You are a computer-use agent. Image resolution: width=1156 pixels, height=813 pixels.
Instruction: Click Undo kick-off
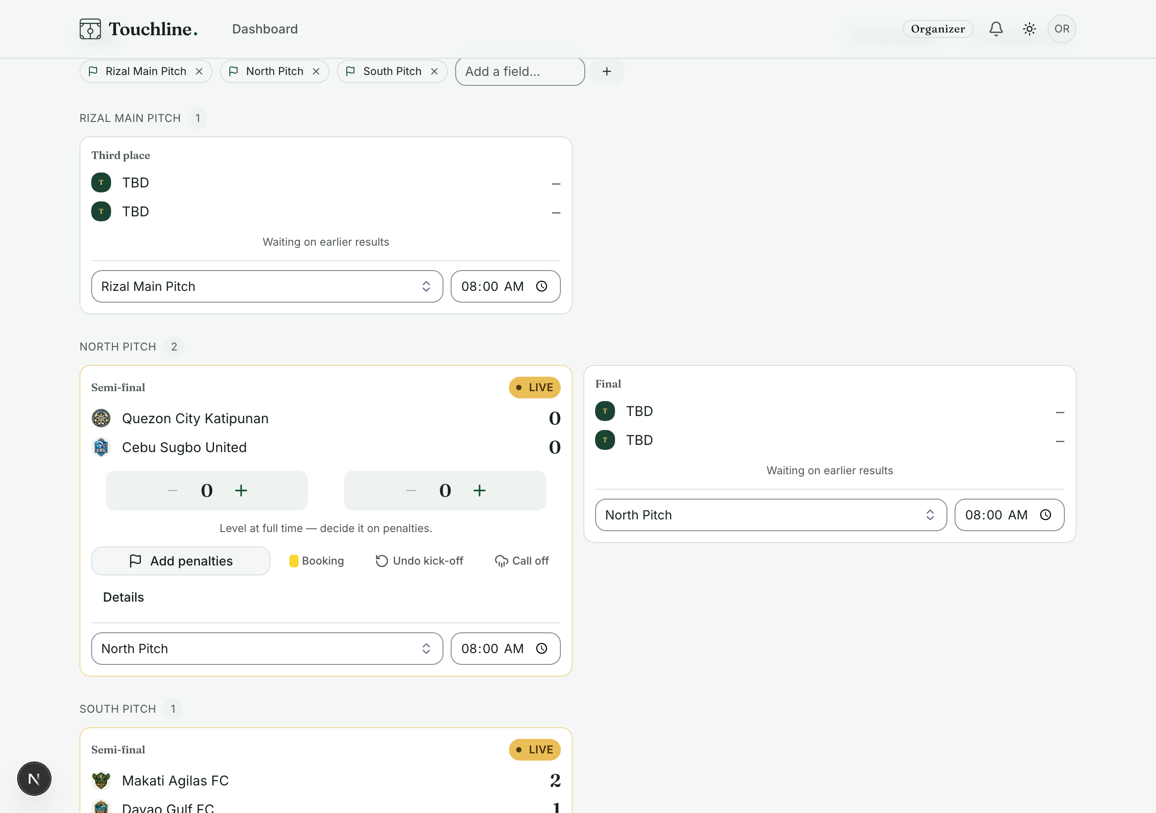point(420,561)
